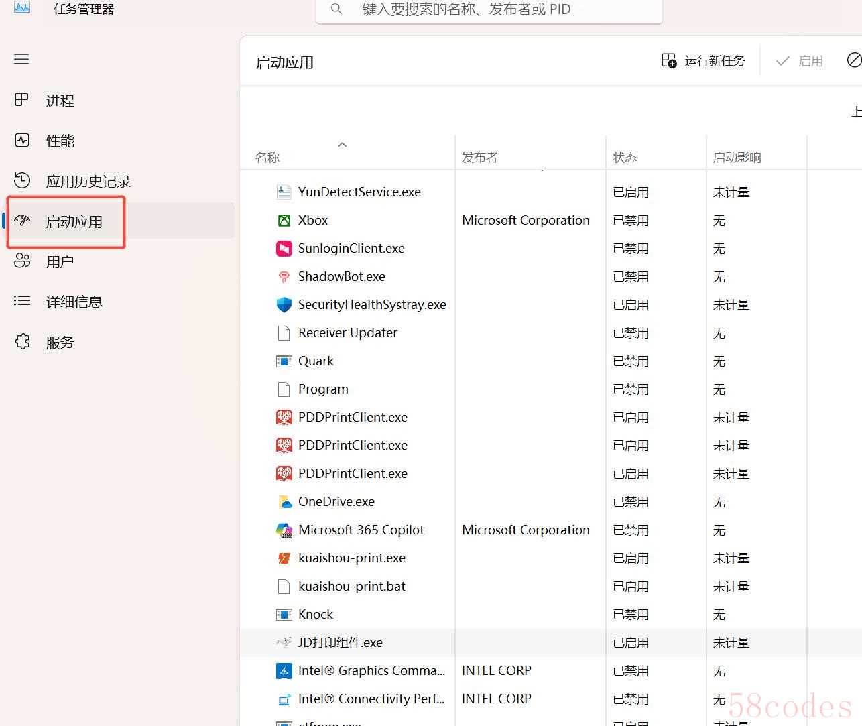This screenshot has width=862, height=726.
Task: Click the search magnifier icon
Action: [x=336, y=9]
